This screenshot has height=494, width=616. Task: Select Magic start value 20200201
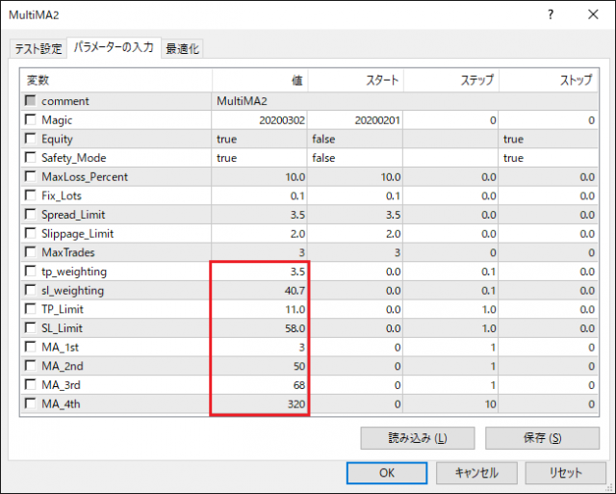point(355,119)
